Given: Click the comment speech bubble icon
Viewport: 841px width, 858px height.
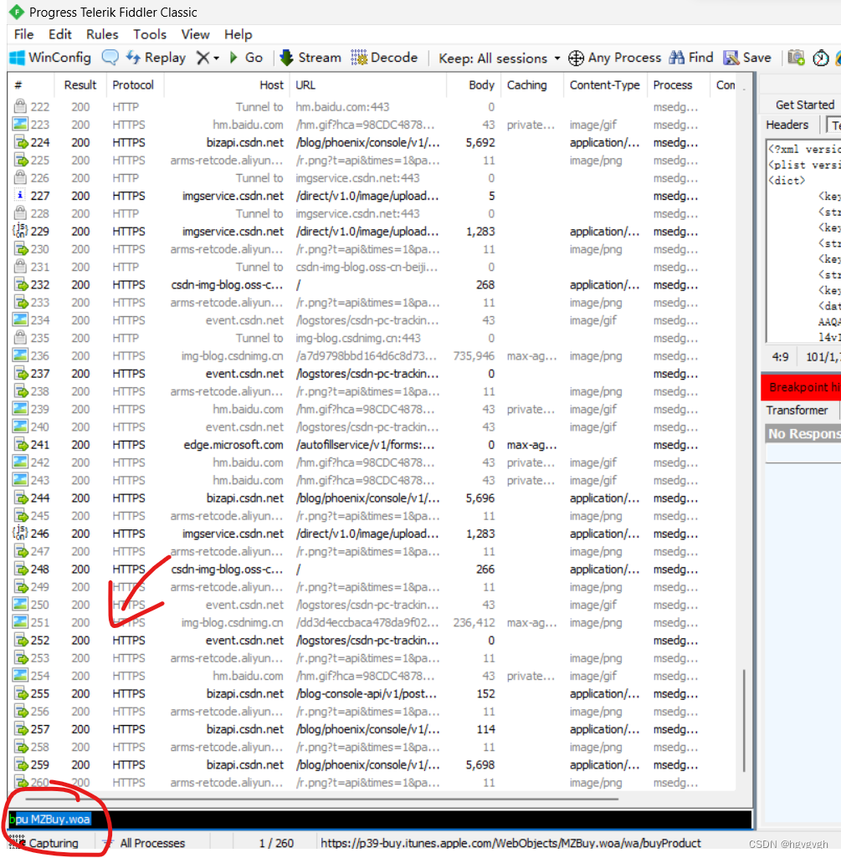Looking at the screenshot, I should [110, 58].
